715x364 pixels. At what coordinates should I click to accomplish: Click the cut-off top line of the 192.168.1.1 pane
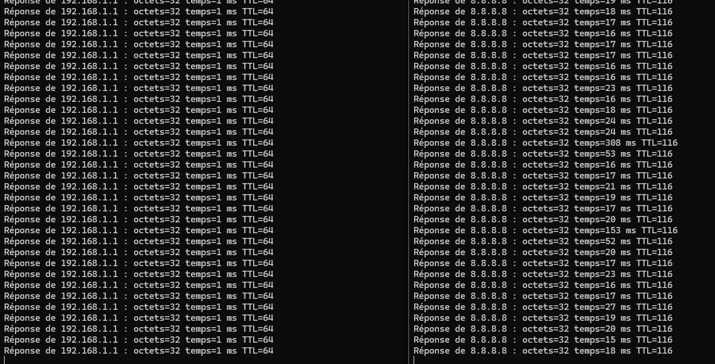coord(139,2)
